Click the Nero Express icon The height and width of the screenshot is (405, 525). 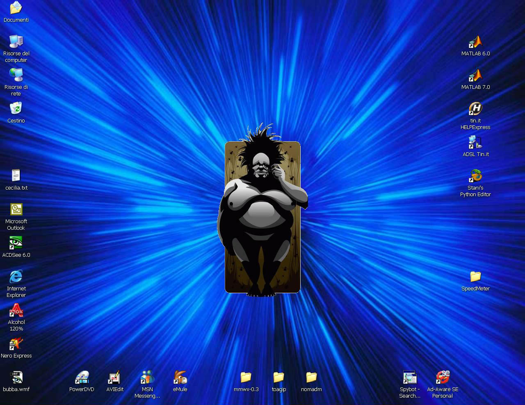[x=16, y=344]
